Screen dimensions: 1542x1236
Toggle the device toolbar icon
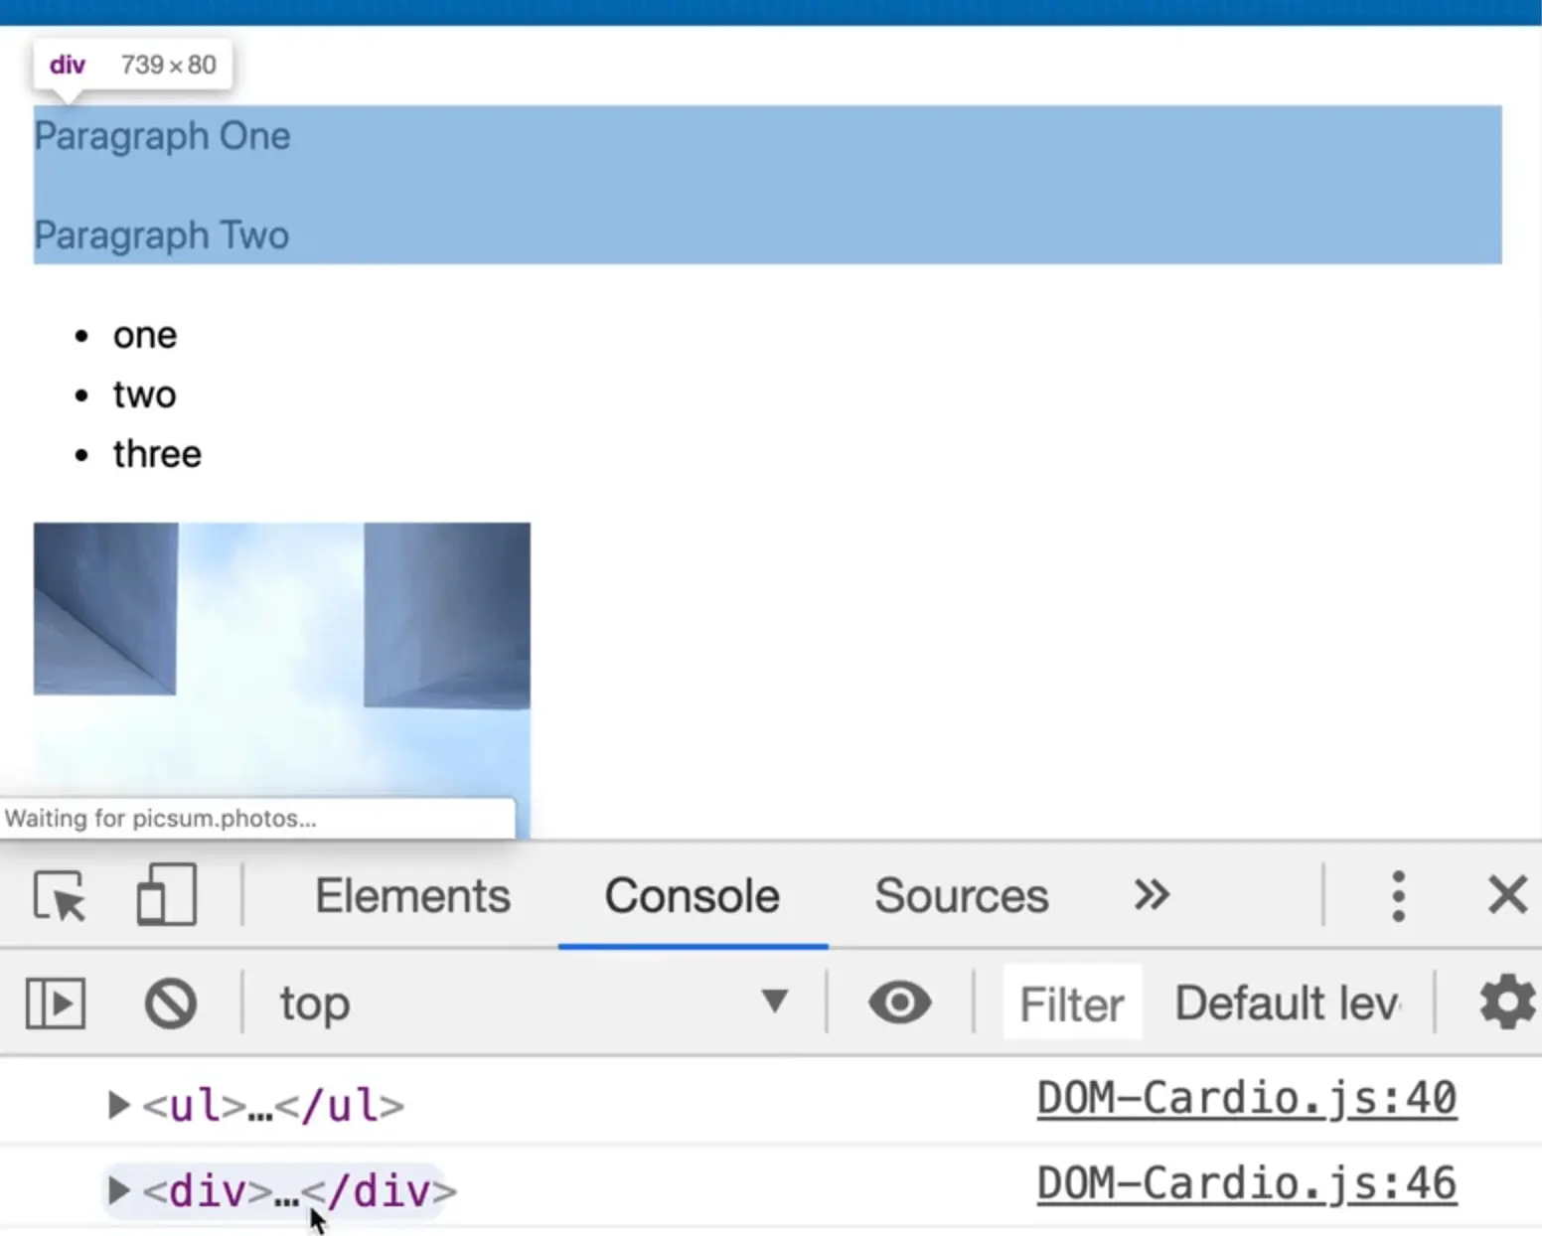coord(166,896)
